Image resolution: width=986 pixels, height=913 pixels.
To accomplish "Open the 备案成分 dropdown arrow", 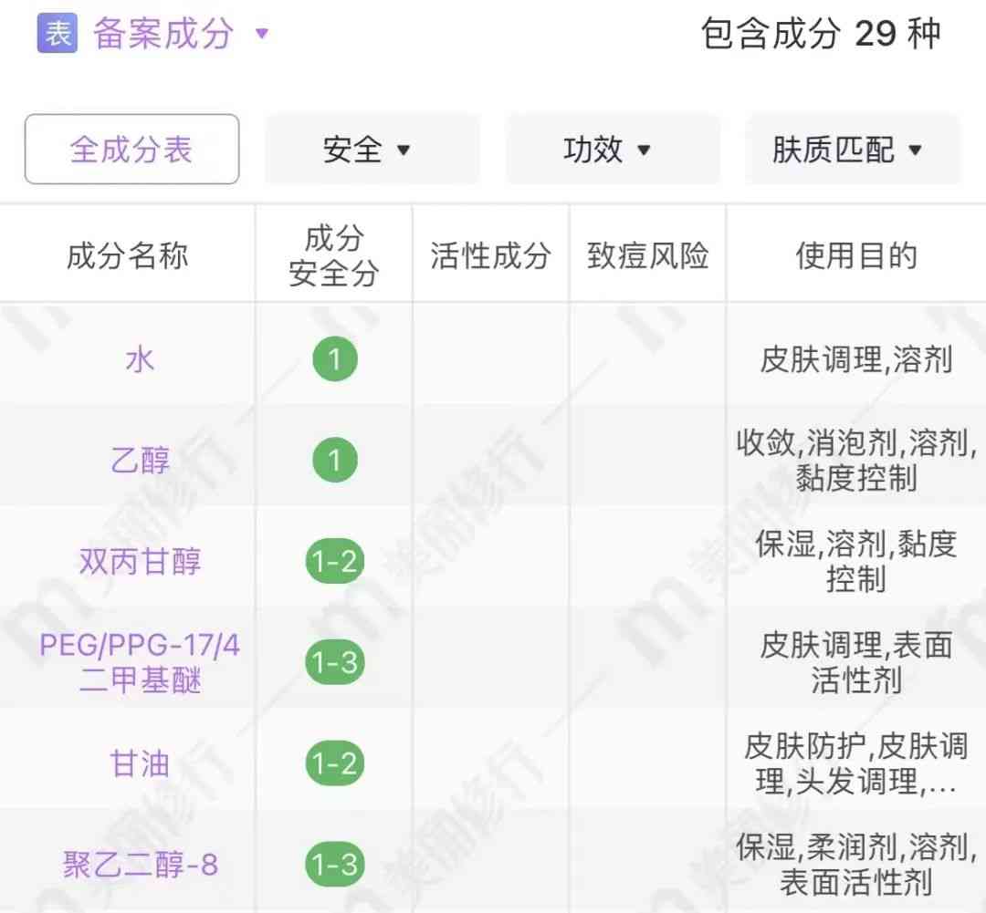I will (262, 35).
